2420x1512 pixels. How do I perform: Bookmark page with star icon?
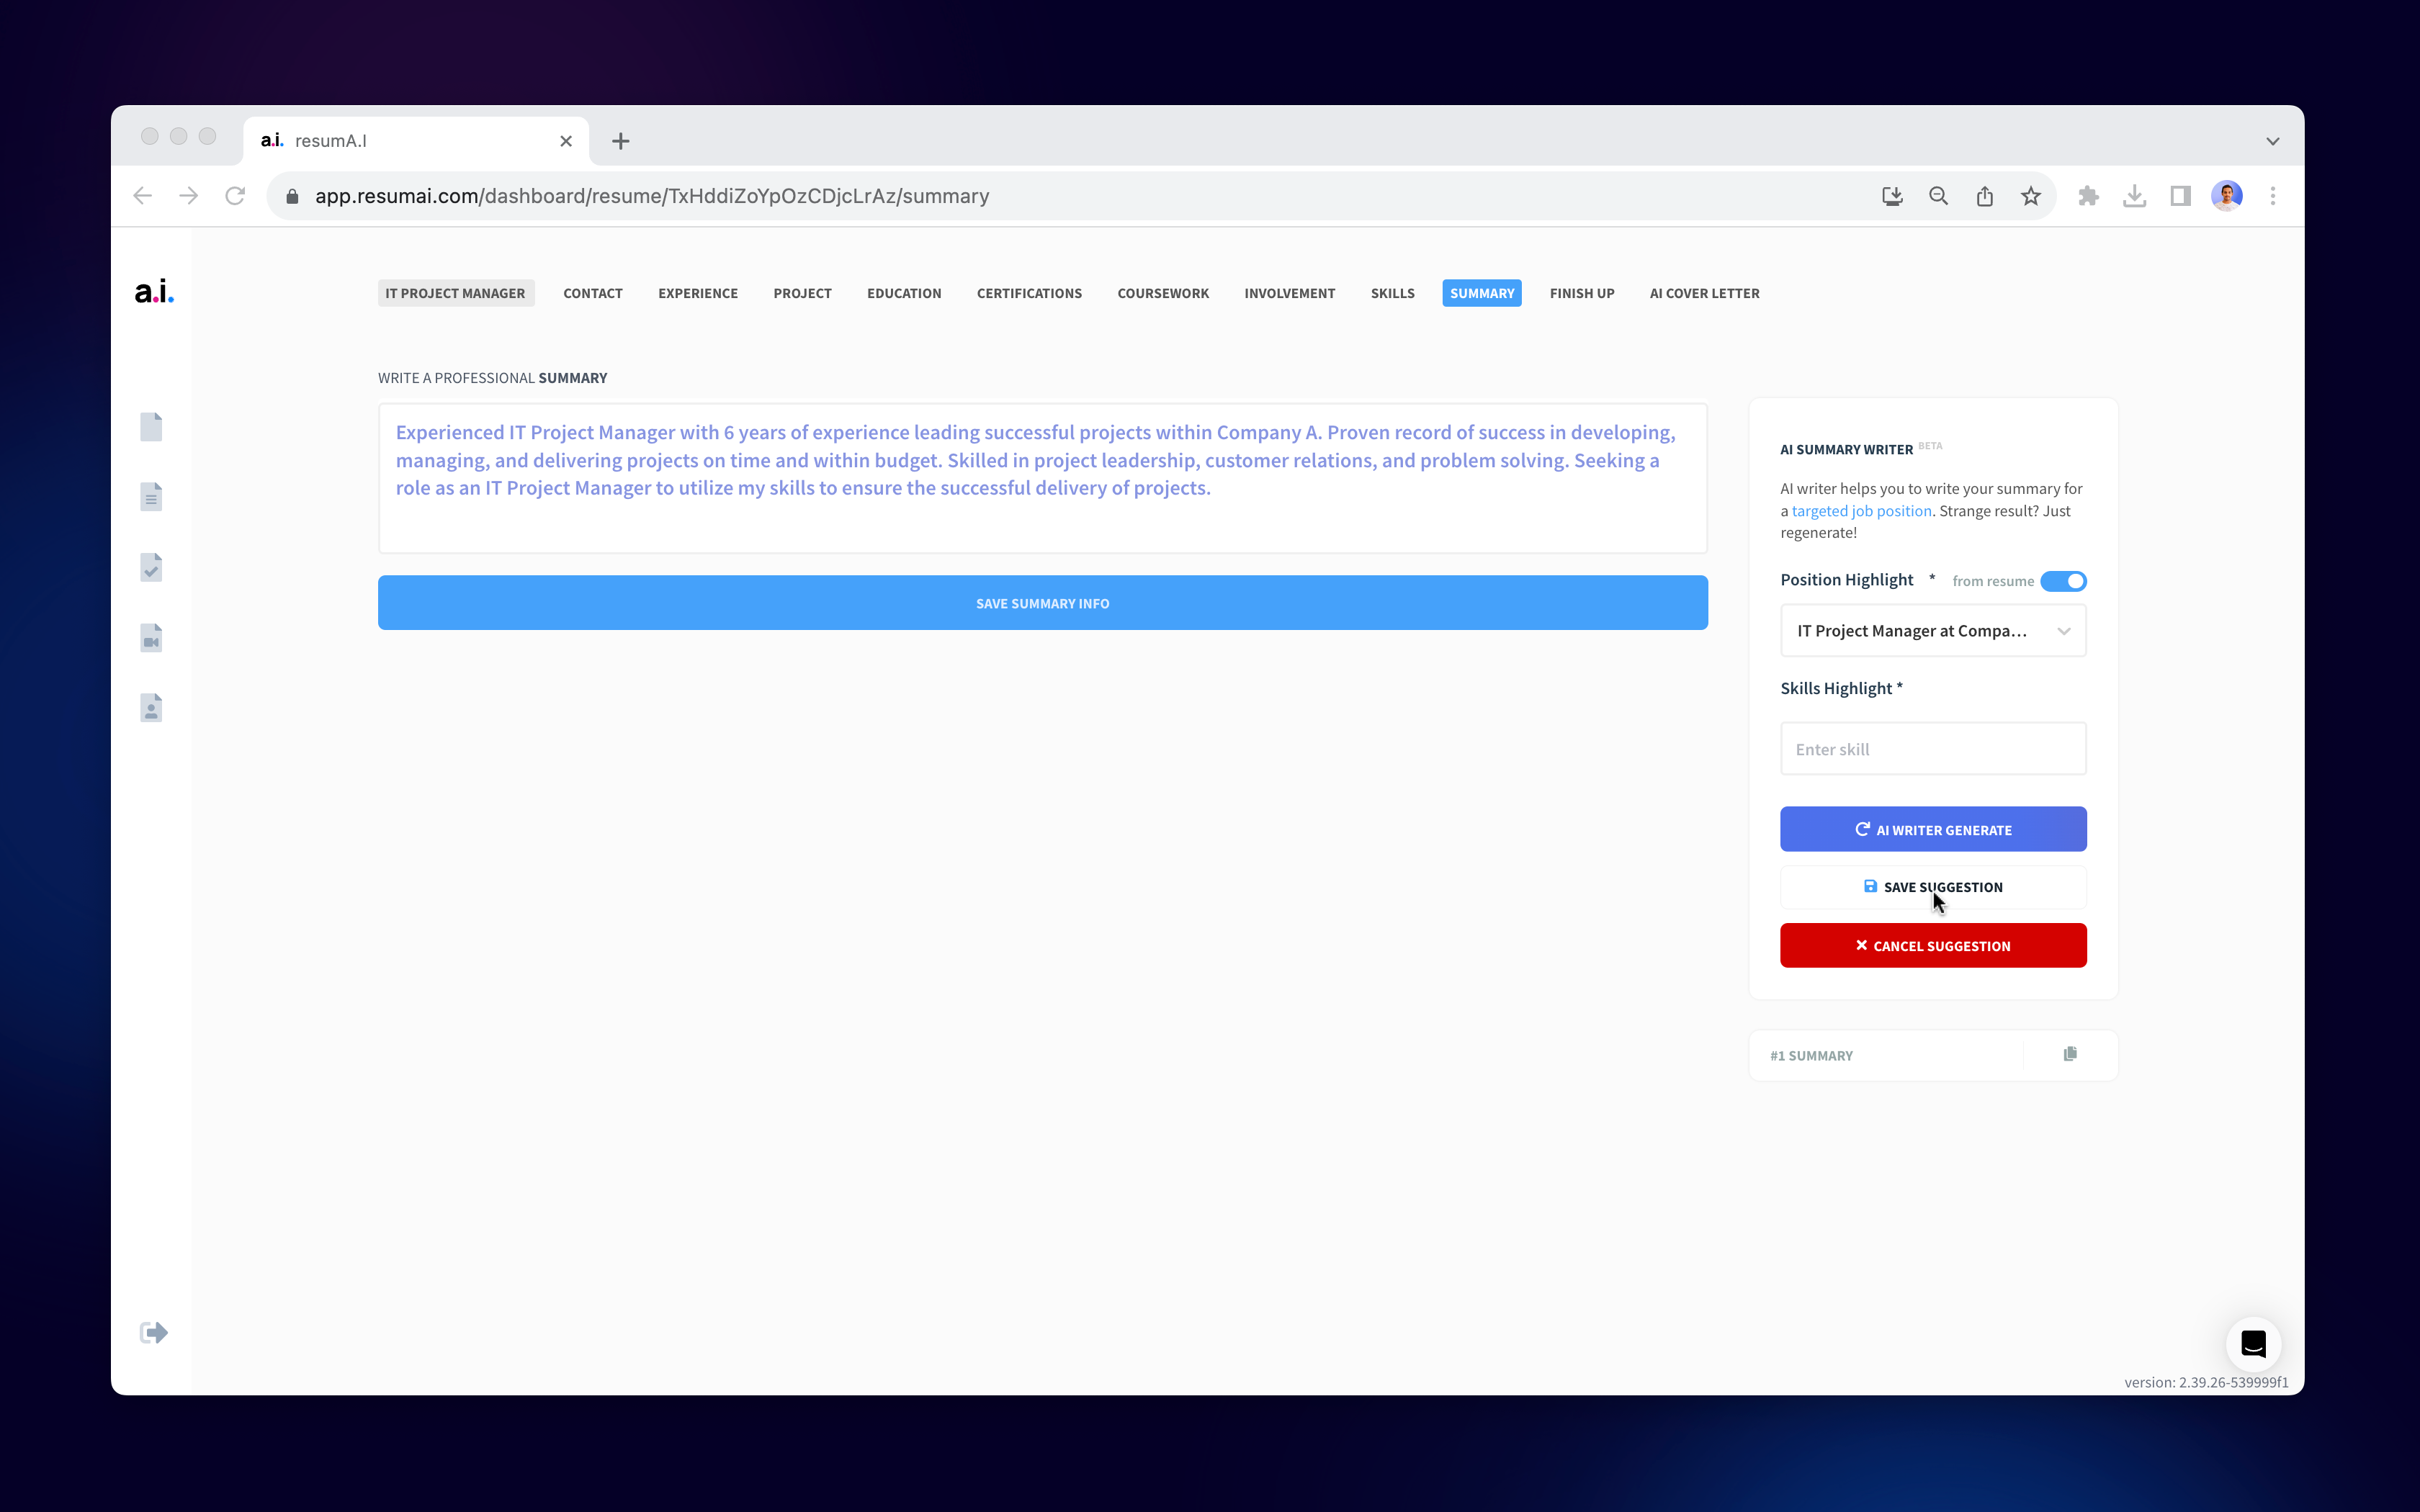(x=2030, y=196)
